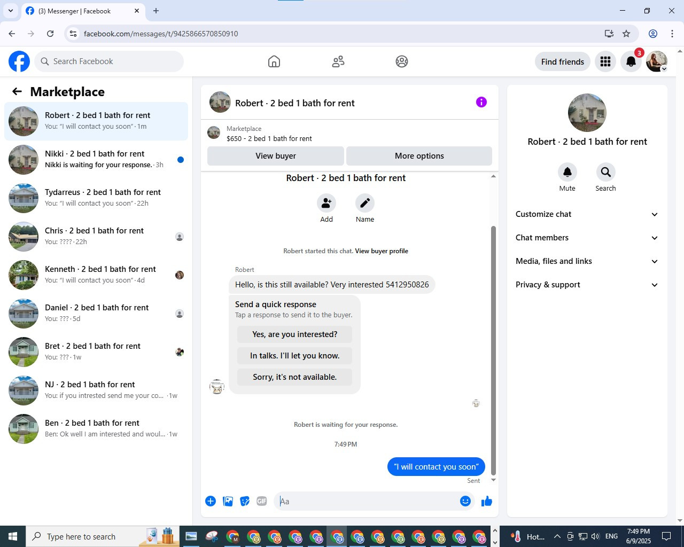Click the Find friends button

563,61
